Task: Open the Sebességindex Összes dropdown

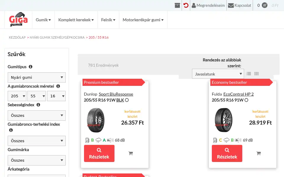Action: coord(37,115)
